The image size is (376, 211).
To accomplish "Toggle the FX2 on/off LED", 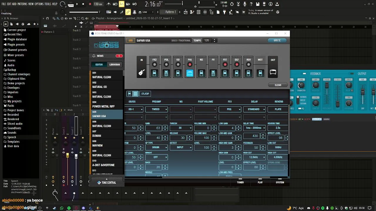I will click(x=155, y=64).
